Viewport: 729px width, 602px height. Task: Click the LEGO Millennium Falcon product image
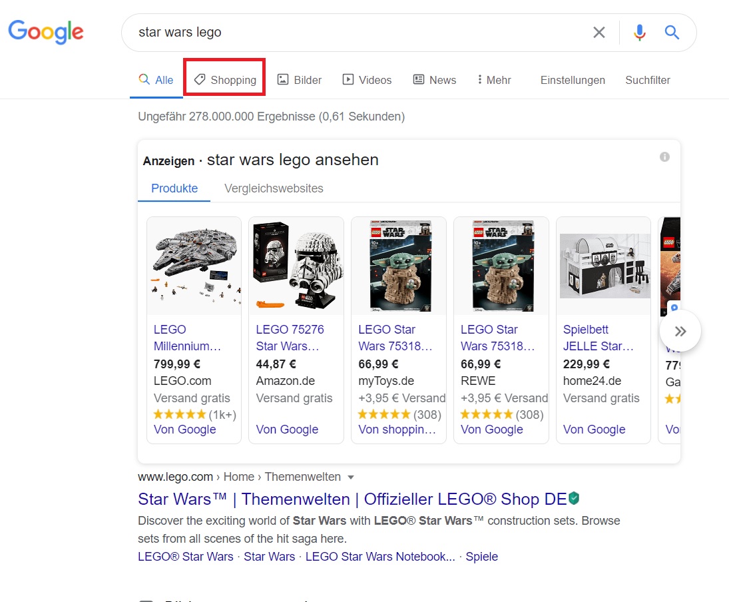[194, 266]
